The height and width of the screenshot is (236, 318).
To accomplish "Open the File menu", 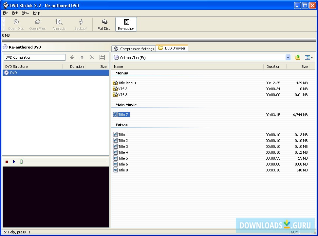I will click(6, 13).
